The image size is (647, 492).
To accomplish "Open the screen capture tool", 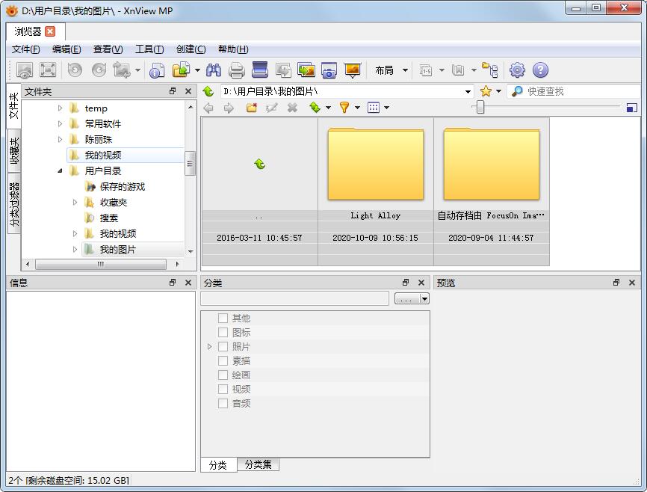I will coord(329,70).
